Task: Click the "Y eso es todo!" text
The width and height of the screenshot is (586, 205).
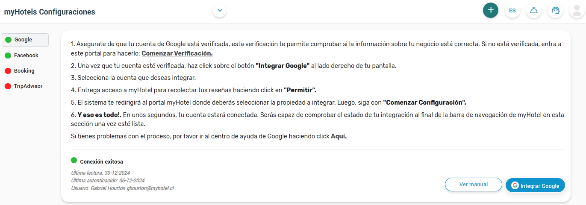Action: [x=100, y=115]
